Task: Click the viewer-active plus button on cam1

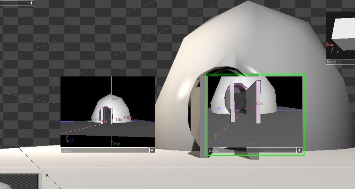Action: pos(152,150)
